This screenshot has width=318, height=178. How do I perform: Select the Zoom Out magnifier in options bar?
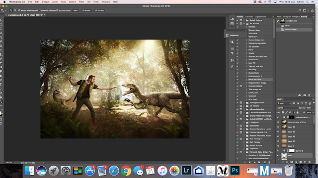pyautogui.click(x=15, y=10)
